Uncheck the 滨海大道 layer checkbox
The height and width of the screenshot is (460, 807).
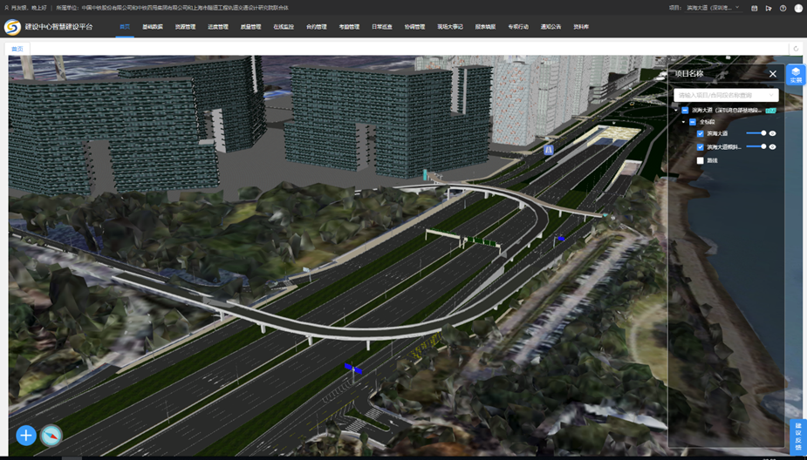700,133
